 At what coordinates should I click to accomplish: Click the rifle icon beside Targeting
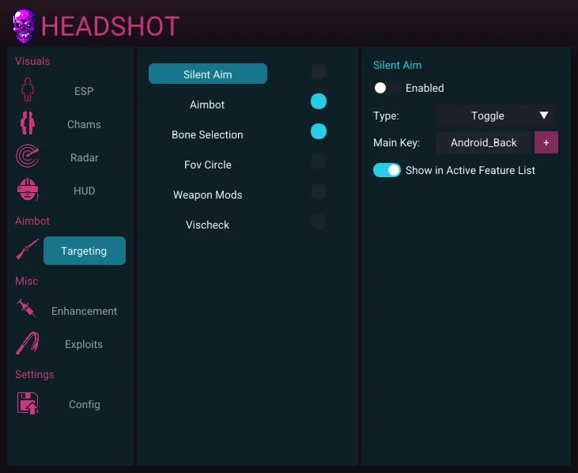click(x=28, y=250)
